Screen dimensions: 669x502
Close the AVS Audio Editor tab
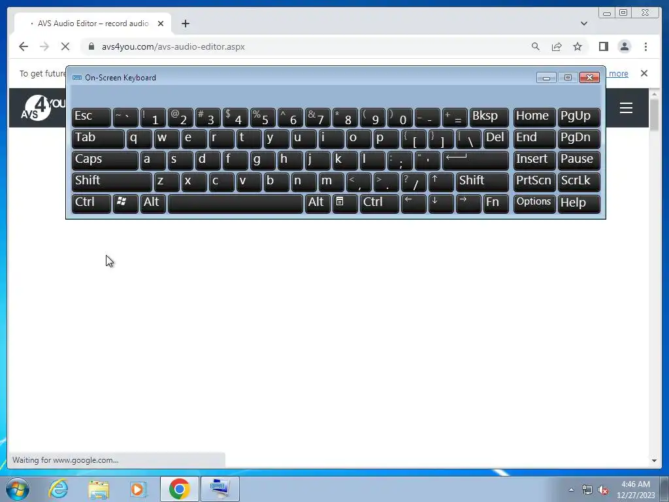[x=161, y=24]
